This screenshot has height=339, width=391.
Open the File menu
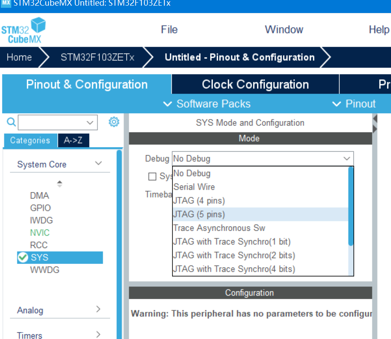click(x=169, y=30)
